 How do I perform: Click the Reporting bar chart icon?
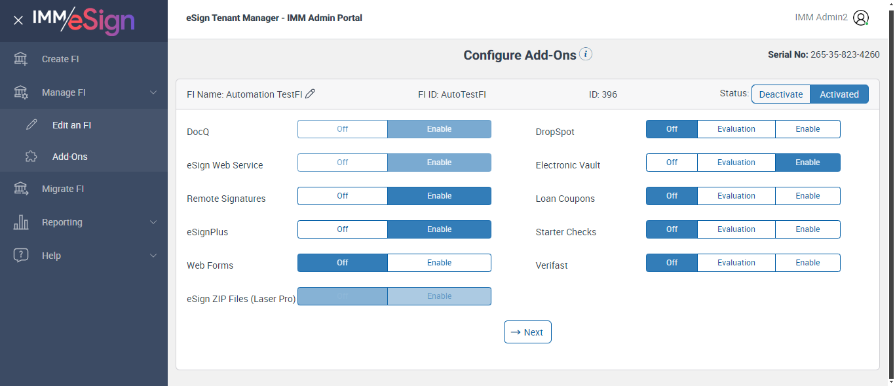(21, 222)
